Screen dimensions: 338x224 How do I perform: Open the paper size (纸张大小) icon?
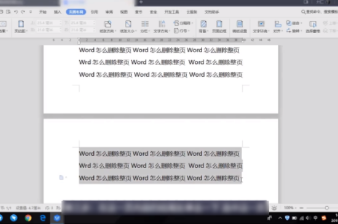coord(128,24)
